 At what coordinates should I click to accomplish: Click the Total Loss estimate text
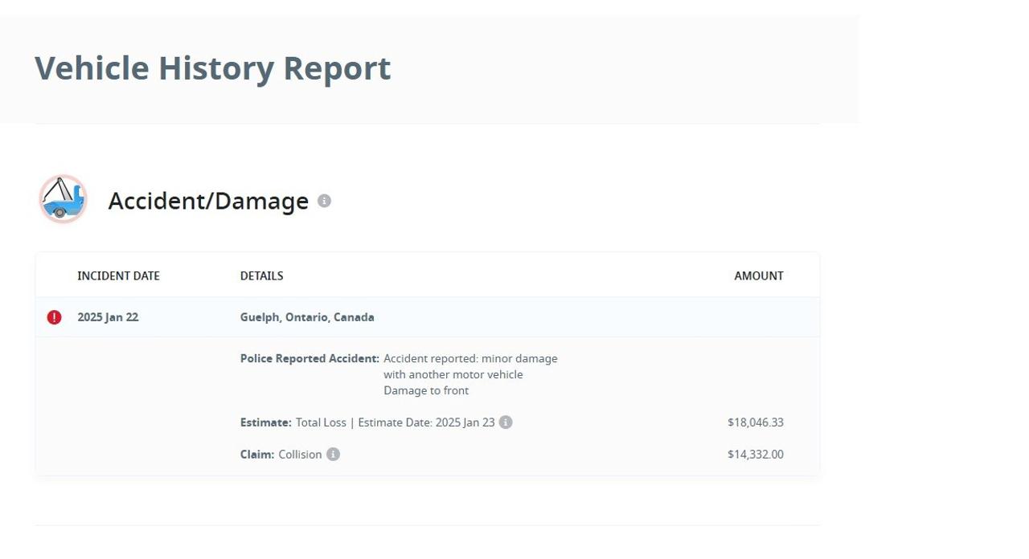pyautogui.click(x=321, y=422)
